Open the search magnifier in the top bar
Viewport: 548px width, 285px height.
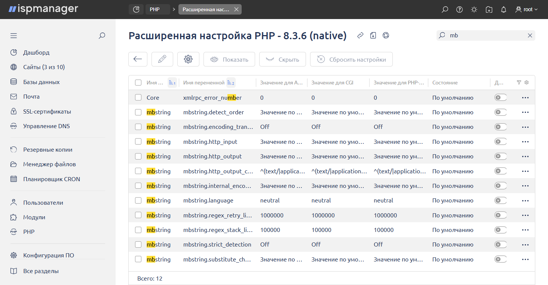pos(444,9)
